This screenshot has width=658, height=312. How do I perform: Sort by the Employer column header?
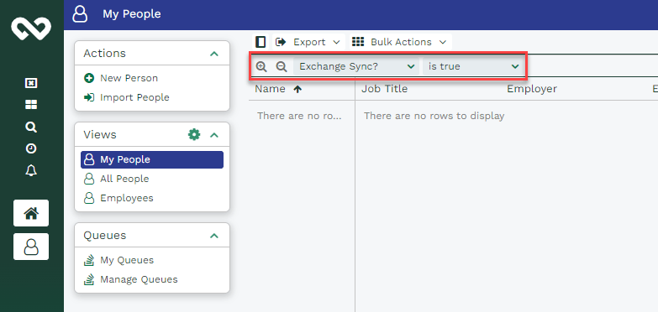point(532,89)
